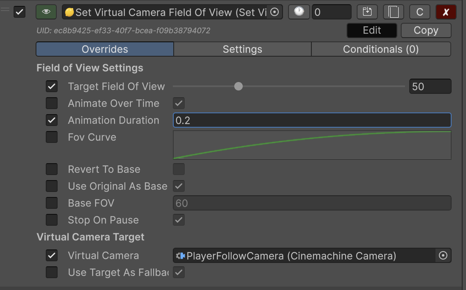Viewport: 466px width, 290px height.
Task: Open object picker for Set Virtual Camera action
Action: click(x=274, y=12)
